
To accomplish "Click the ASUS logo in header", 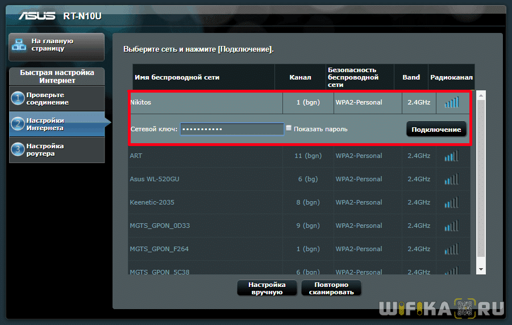I will (39, 15).
